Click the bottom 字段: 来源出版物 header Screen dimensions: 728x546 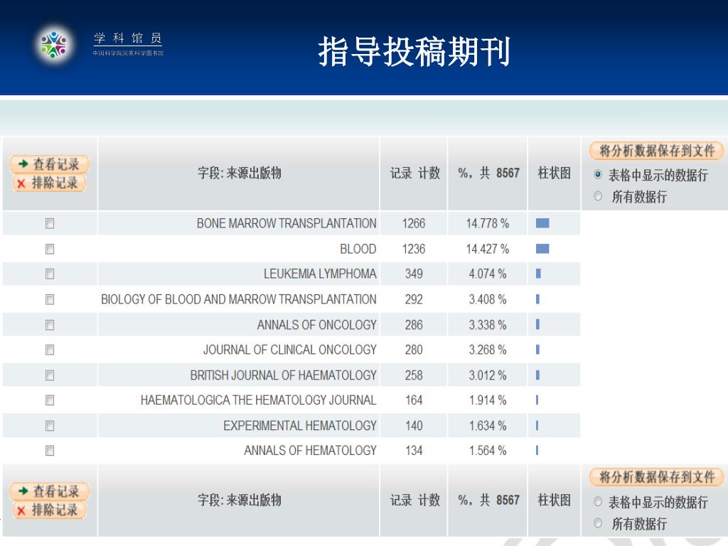pyautogui.click(x=239, y=500)
